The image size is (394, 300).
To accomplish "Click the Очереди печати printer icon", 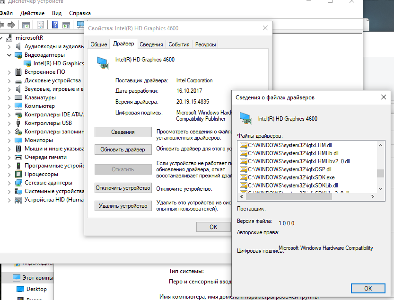I will click(x=18, y=158).
